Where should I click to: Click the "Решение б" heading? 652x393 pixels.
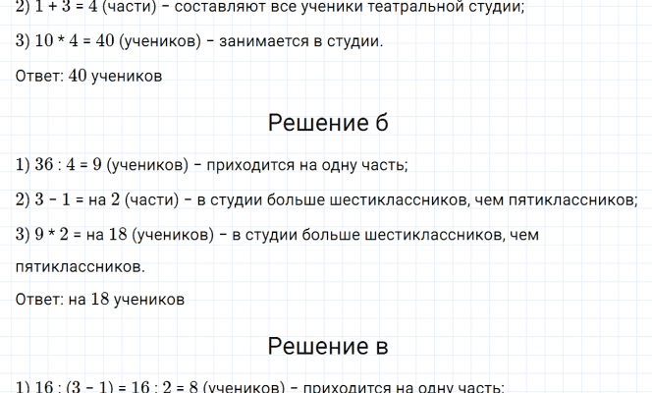pyautogui.click(x=327, y=123)
